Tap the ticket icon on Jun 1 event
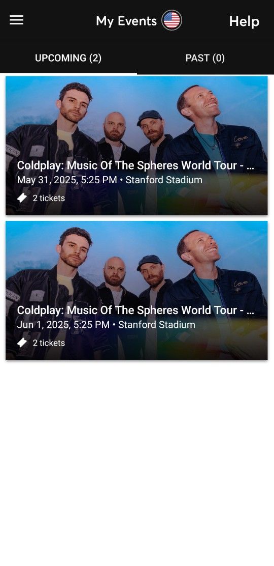This screenshot has width=274, height=566. tap(22, 343)
